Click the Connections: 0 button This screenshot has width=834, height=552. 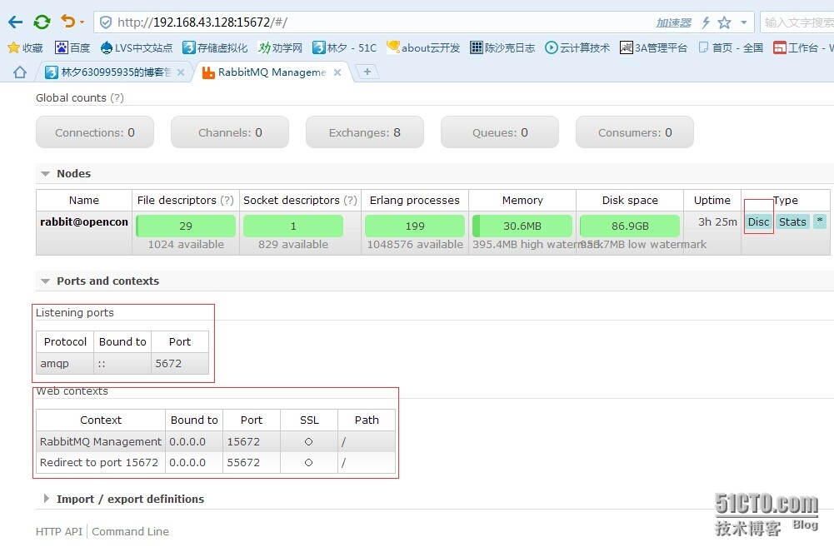click(x=95, y=132)
